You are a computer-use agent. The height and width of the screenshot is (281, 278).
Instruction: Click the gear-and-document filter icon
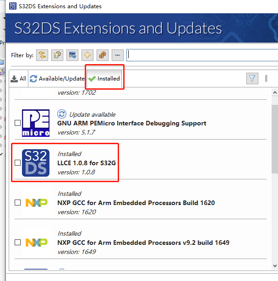click(x=57, y=55)
